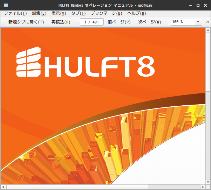The image size is (211, 190).
Task: Open the 編集(E) menu
Action: pyautogui.click(x=39, y=13)
